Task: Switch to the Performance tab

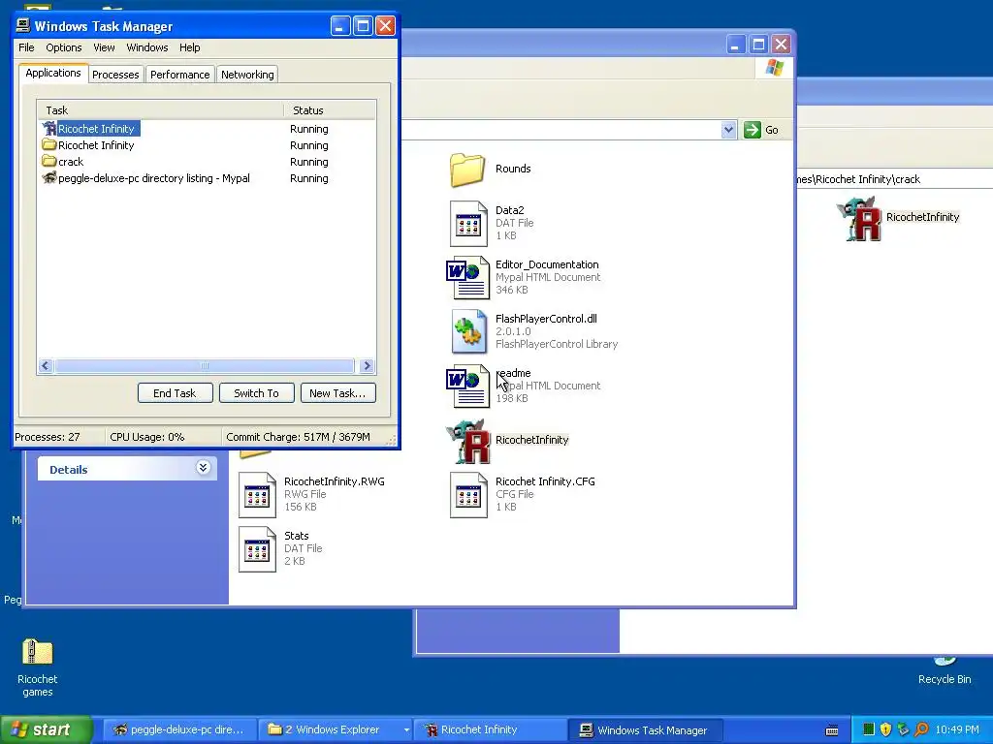Action: point(179,75)
